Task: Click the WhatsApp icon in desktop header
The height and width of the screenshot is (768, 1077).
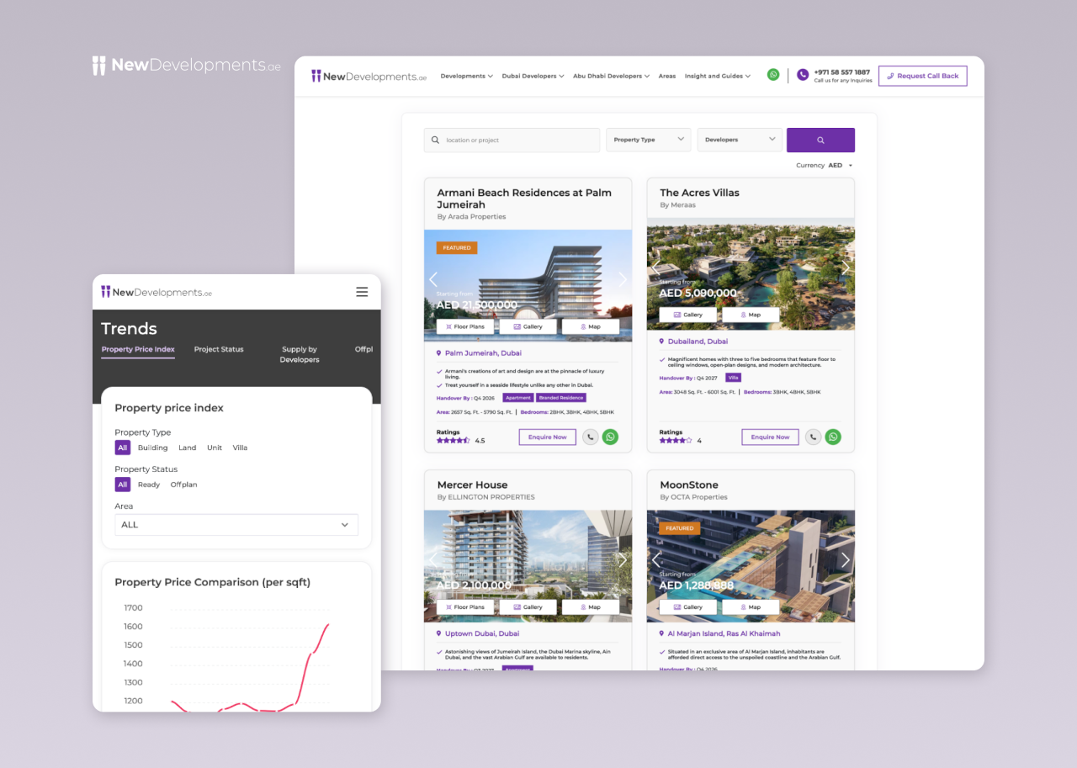Action: click(x=773, y=75)
